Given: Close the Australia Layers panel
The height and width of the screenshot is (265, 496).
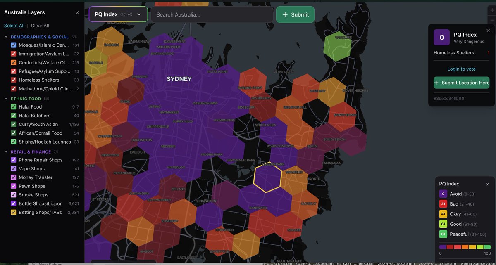Looking at the screenshot, I should [x=77, y=13].
